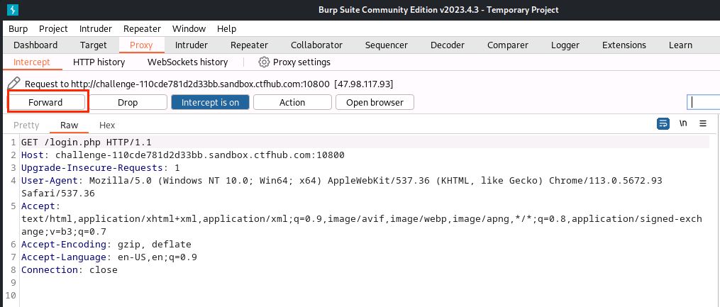The image size is (720, 307).
Task: Open the Burp menu
Action: click(x=18, y=28)
